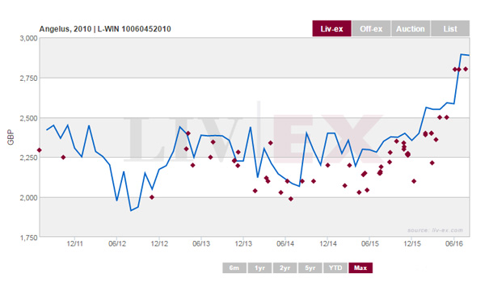
Task: Click the 12/13 date label
Action: pyautogui.click(x=243, y=243)
